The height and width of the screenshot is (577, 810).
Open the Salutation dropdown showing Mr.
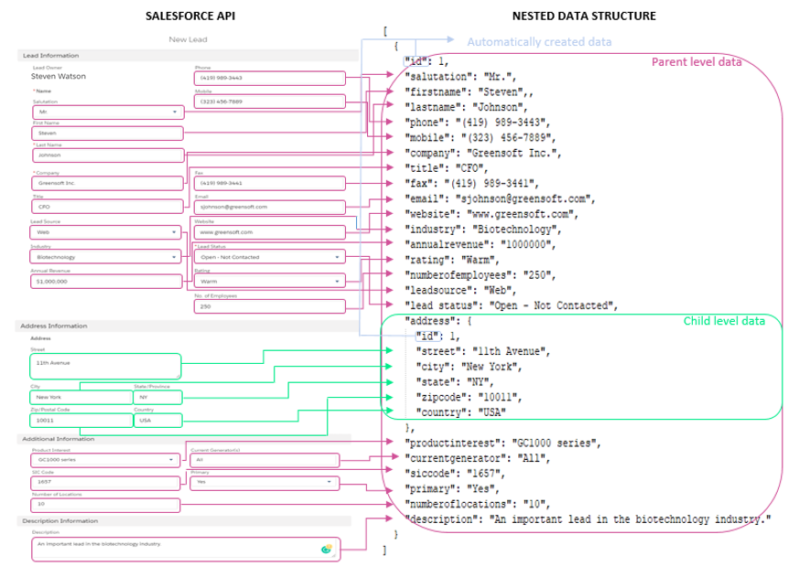[108, 112]
